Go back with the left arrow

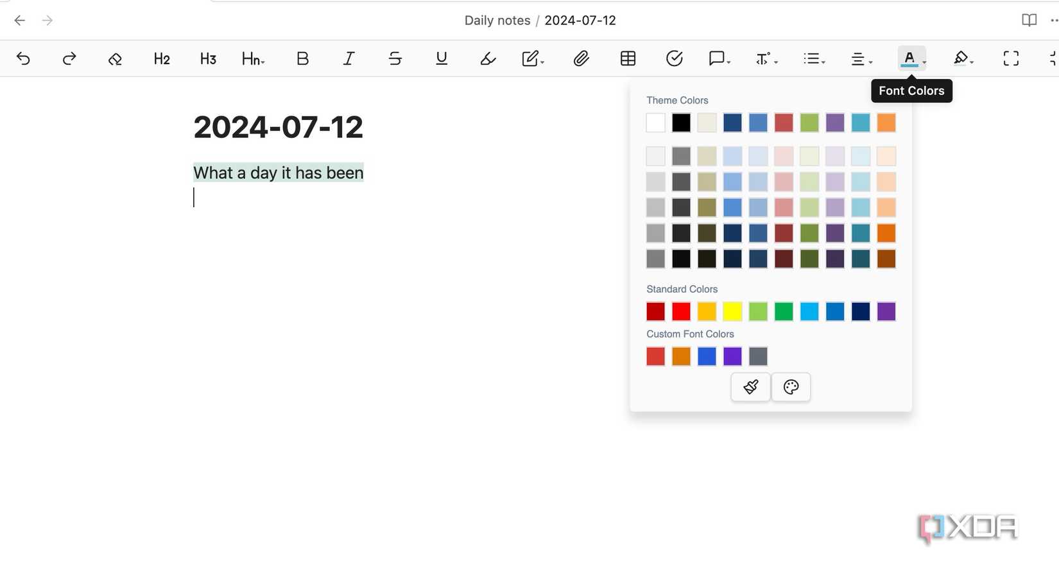tap(20, 21)
